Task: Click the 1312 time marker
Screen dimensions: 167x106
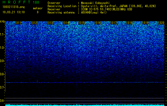Action: pyautogui.click(x=34, y=23)
